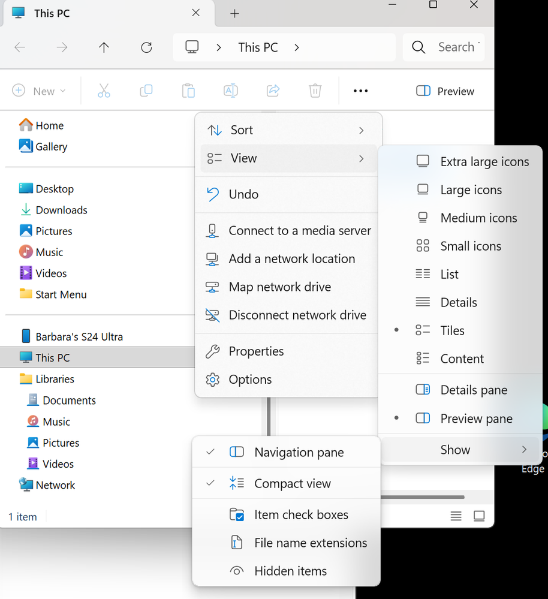The height and width of the screenshot is (599, 548).
Task: Select Content view option
Action: point(460,359)
